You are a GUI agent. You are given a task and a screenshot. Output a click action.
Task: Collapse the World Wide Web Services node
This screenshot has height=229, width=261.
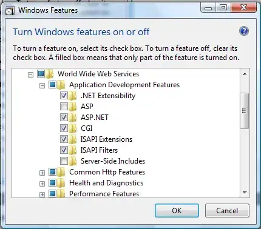(x=30, y=75)
